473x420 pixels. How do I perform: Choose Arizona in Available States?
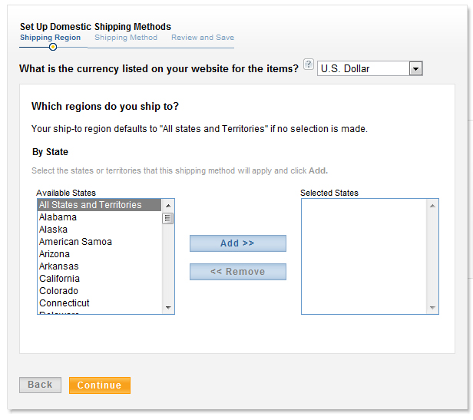pos(55,254)
